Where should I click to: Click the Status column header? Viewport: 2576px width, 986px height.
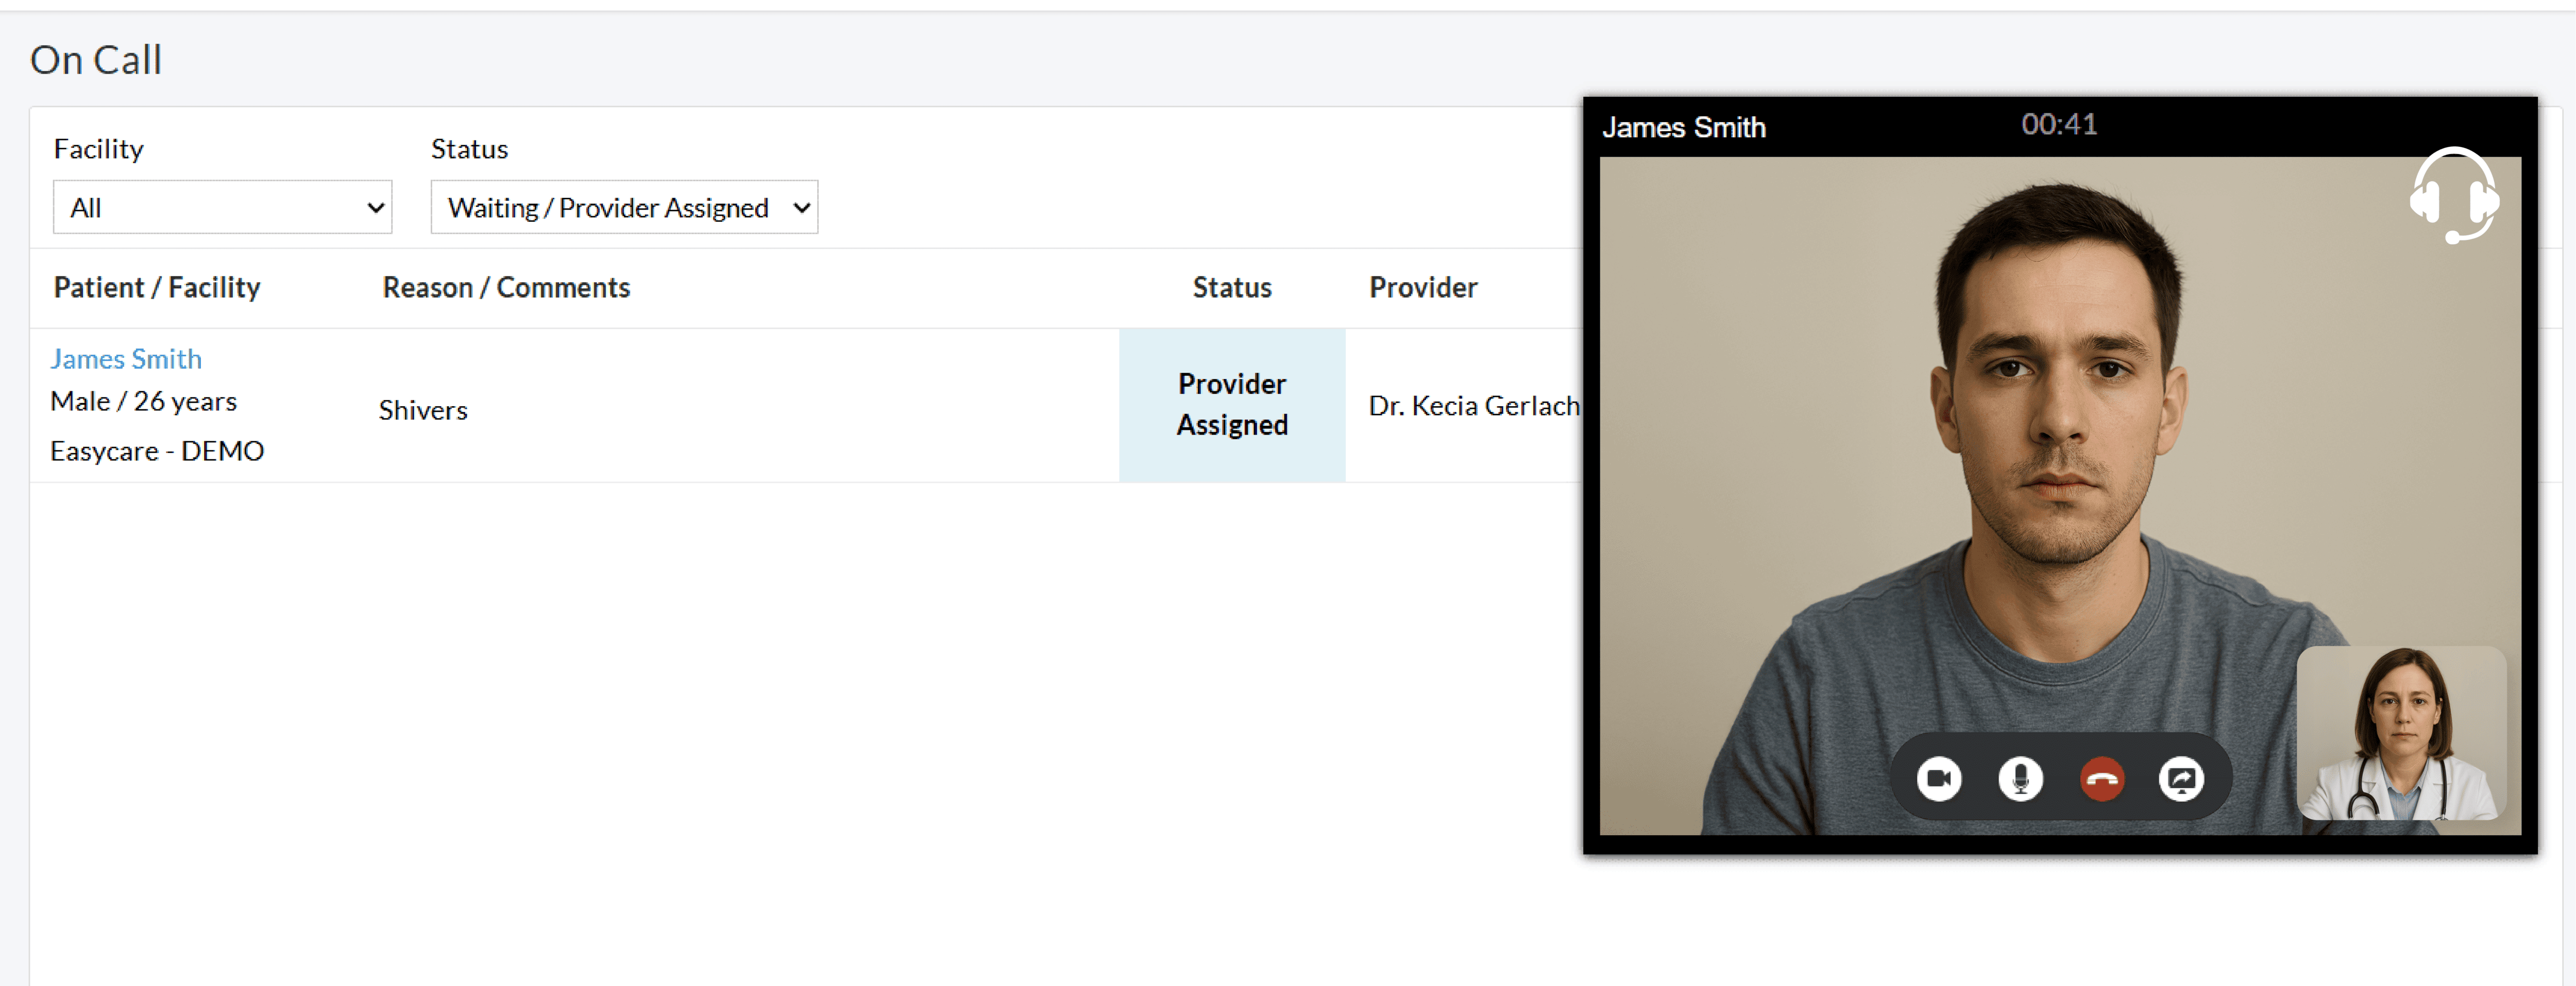coord(1231,288)
